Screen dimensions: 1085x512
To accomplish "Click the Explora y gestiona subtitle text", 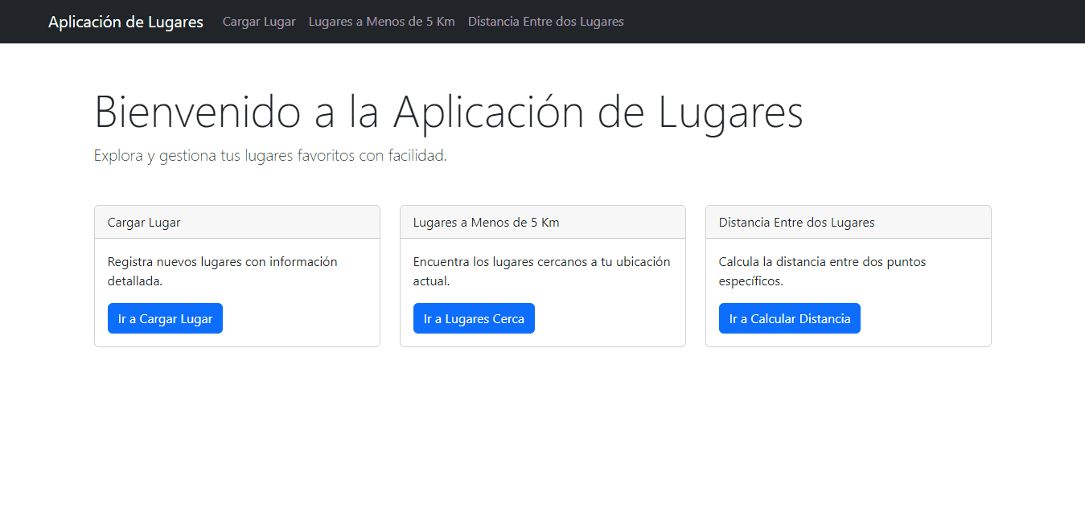I will pos(270,155).
